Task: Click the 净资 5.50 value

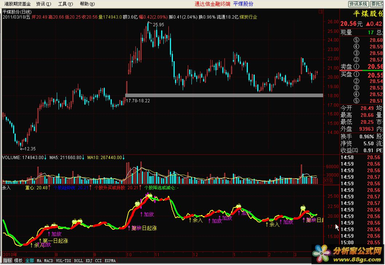Action: (369, 143)
